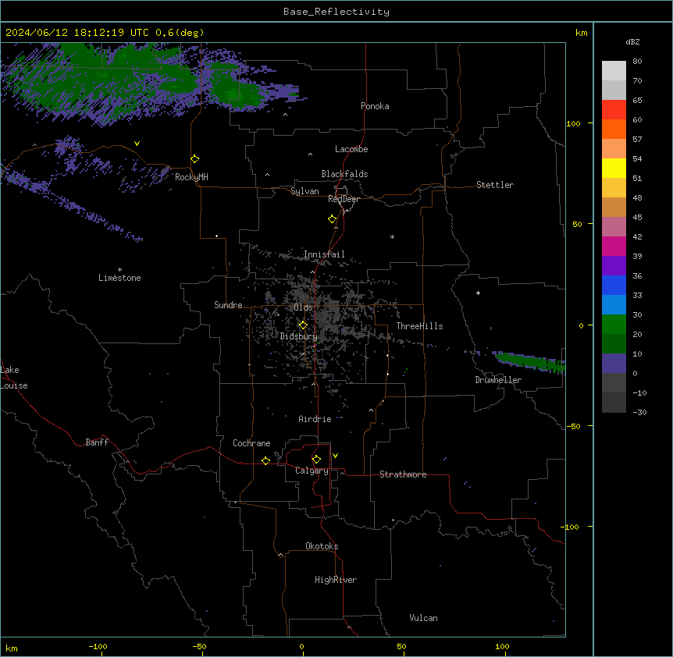Click the Olds city label
673x657 pixels.
303,307
